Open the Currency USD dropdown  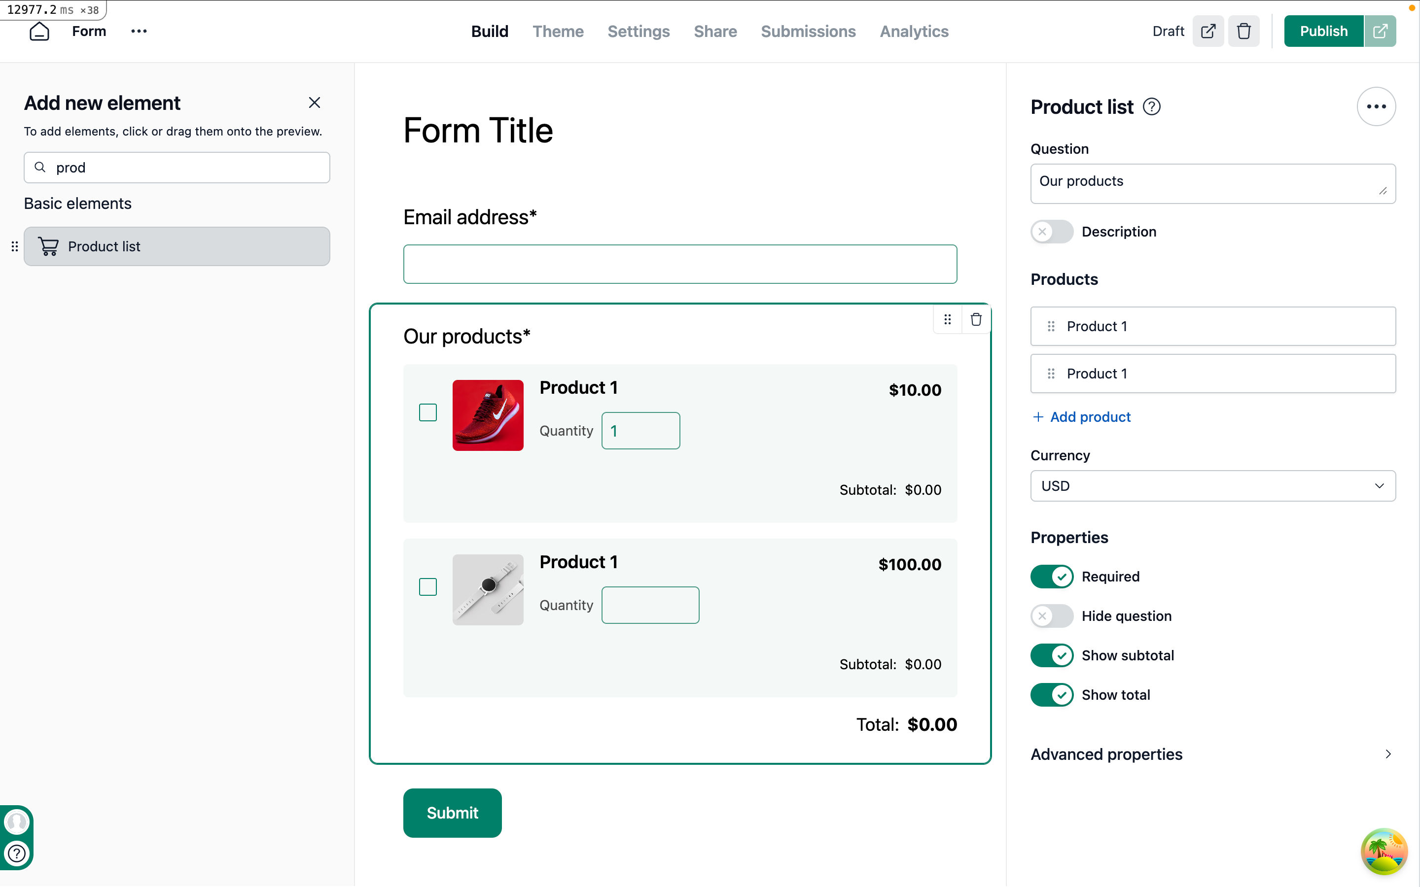point(1212,486)
